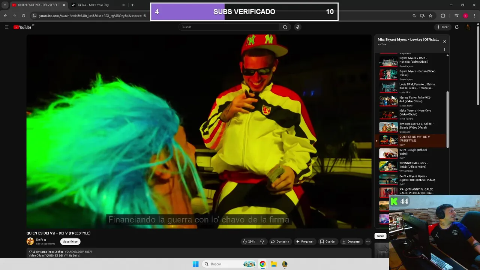Open the playlist three-dot options menu
Image resolution: width=480 pixels, height=270 pixels.
tap(445, 49)
